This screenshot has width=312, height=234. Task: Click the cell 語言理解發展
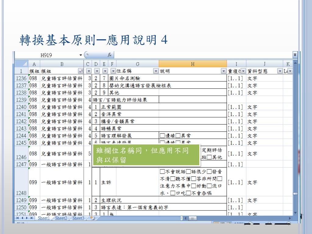pos(129,136)
